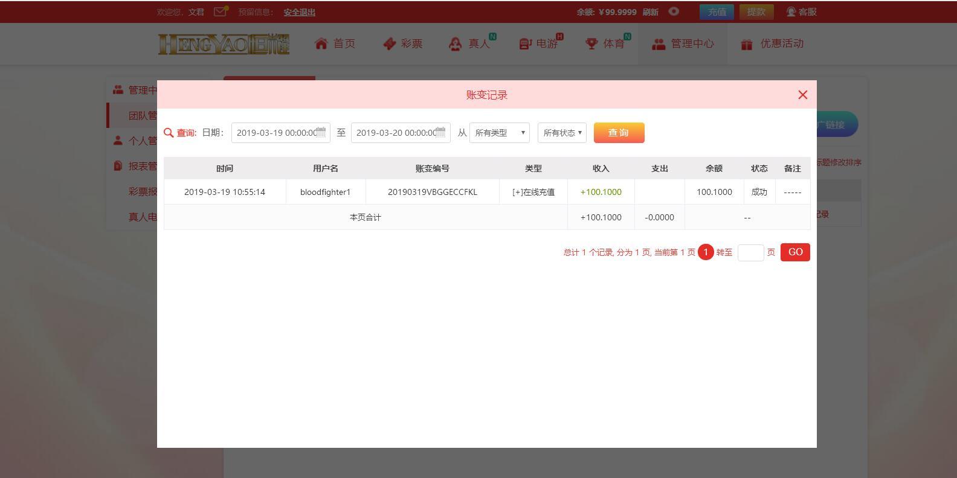The height and width of the screenshot is (478, 957).
Task: Click the 提款 withdraw button
Action: coord(756,11)
